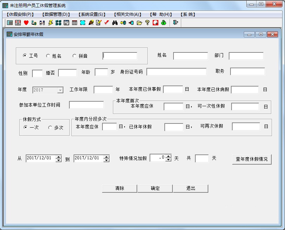Open the 相关文件(A) menu
Screen dimensions: 285x230
point(128,14)
